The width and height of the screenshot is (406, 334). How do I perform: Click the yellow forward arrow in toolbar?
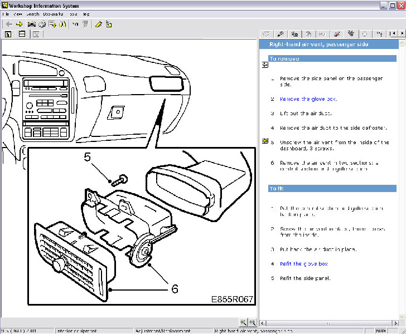point(19,24)
